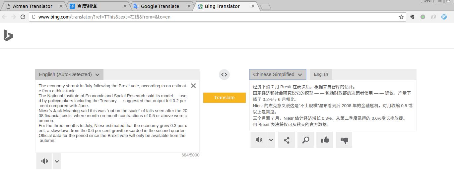Click the Chrome user profile button
Image resolution: width=454 pixels, height=174 pixels.
point(427,1)
